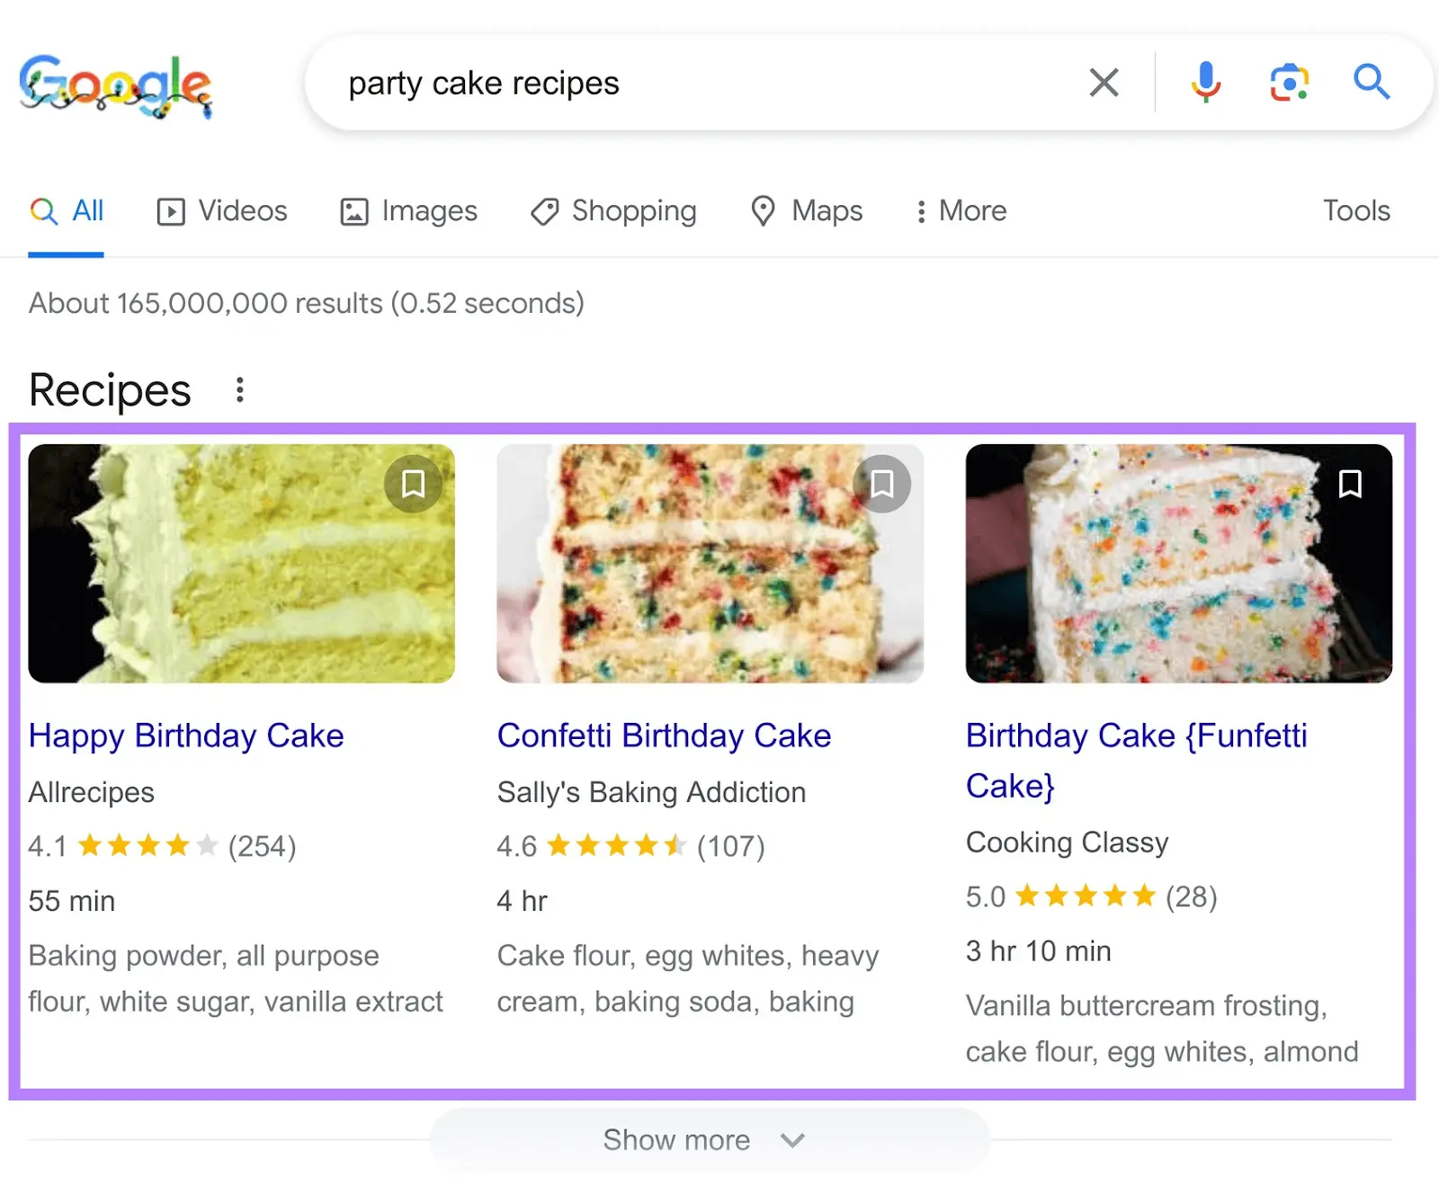Open the More search categories menu
Screen dimensions: 1439x1194
[958, 211]
